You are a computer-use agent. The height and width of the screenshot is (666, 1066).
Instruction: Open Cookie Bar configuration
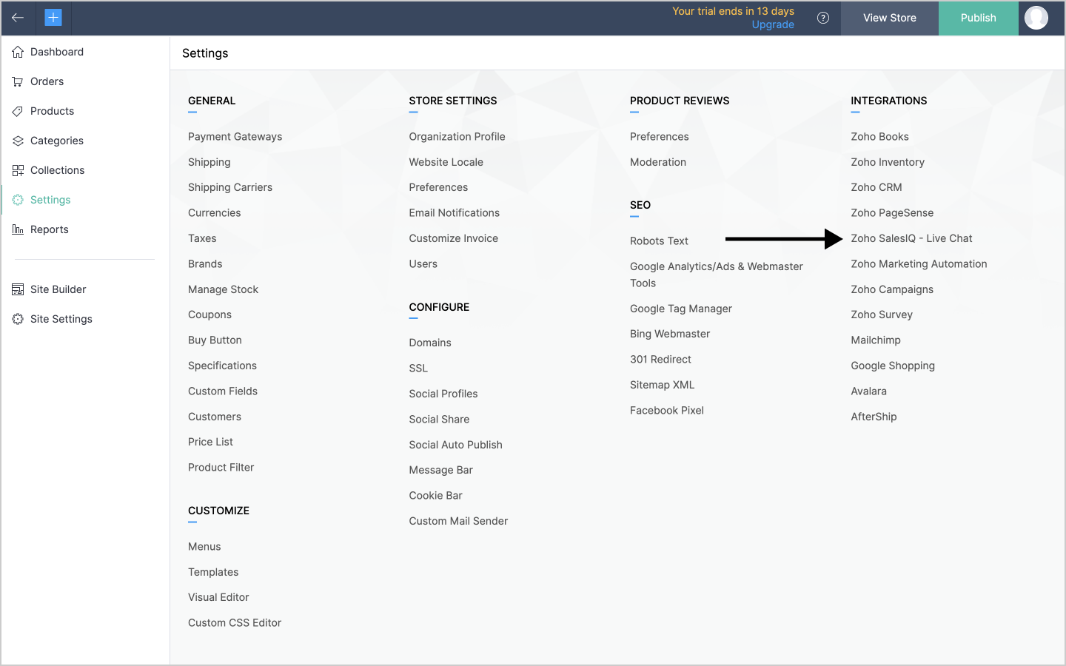pyautogui.click(x=435, y=496)
